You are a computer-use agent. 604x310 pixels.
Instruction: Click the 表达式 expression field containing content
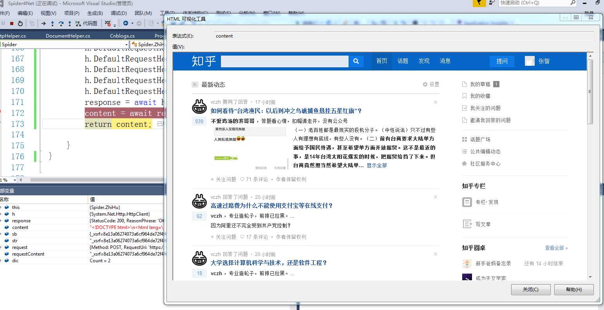(404, 36)
